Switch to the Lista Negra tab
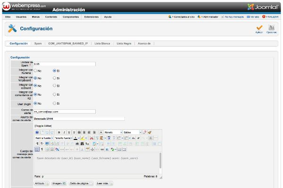This screenshot has height=188, width=283. [124, 43]
